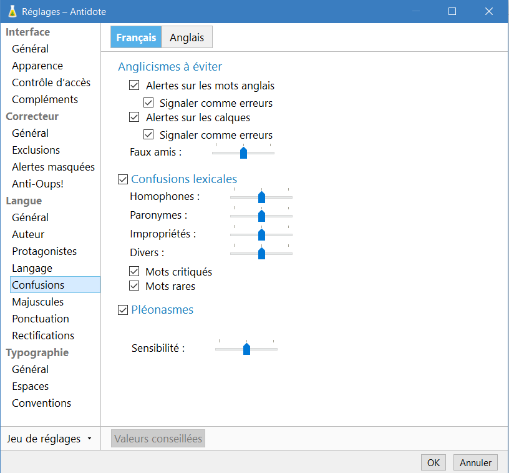
Task: Uncheck Signaler comme erreurs under mots anglais
Action: 148,102
